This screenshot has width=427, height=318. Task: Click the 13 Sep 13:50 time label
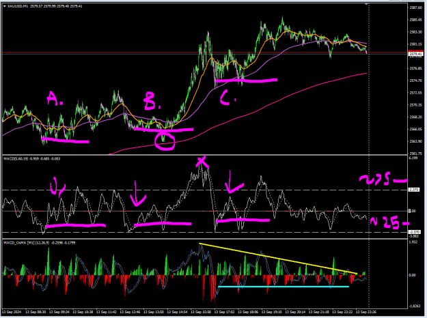coord(154,312)
